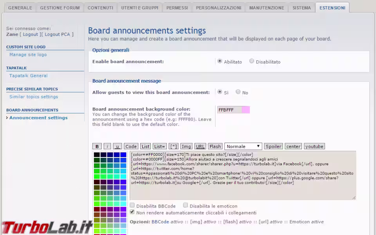This screenshot has width=376, height=235.
Task: Pick the cyan swatch in palette's right column
Action: (x=123, y=177)
